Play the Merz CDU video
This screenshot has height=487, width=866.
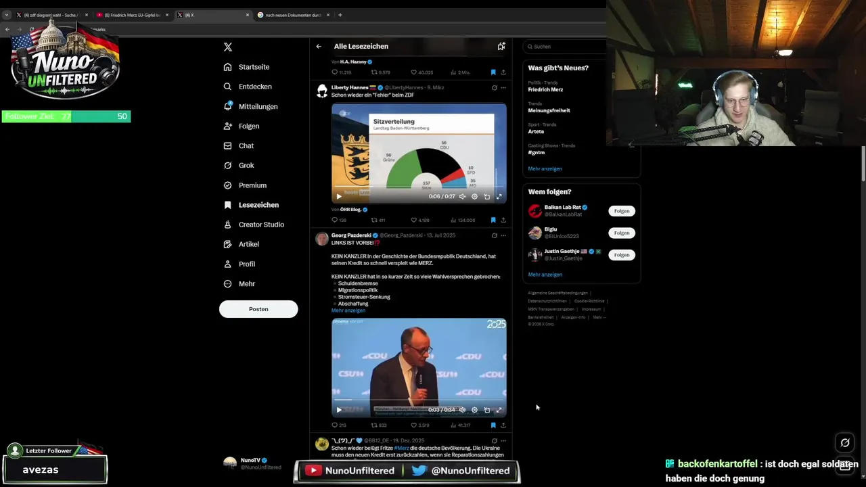(x=339, y=410)
